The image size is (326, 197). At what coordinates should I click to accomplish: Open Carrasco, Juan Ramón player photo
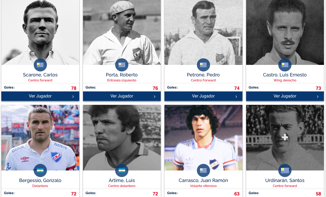pos(203,138)
